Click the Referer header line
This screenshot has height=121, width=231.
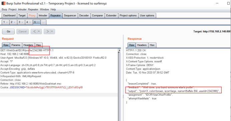pyautogui.click(x=31, y=84)
